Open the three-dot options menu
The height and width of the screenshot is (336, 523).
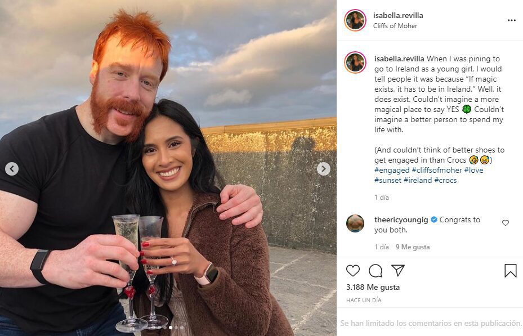tap(512, 20)
